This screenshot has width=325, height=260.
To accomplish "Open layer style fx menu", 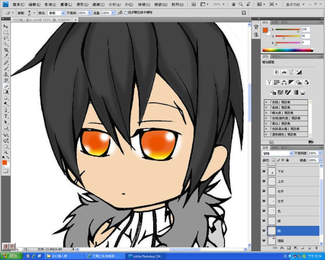I will click(x=282, y=248).
